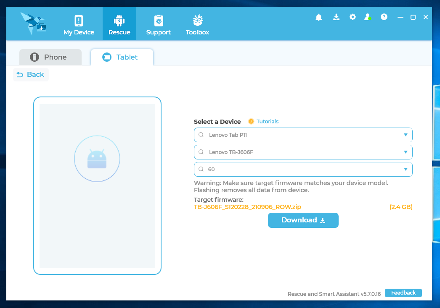Expand the Lenovo Tab P11 dropdown arrow
Viewport: 440px width, 308px height.
406,135
